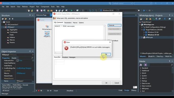Select Aggregates under FDQuery1
The image size is (174, 98).
(x=13, y=30)
